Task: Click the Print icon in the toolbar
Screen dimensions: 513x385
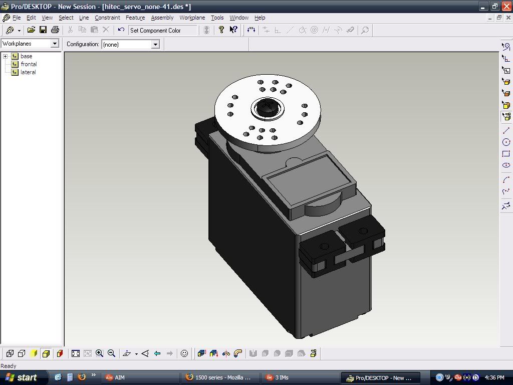Action: [x=55, y=30]
